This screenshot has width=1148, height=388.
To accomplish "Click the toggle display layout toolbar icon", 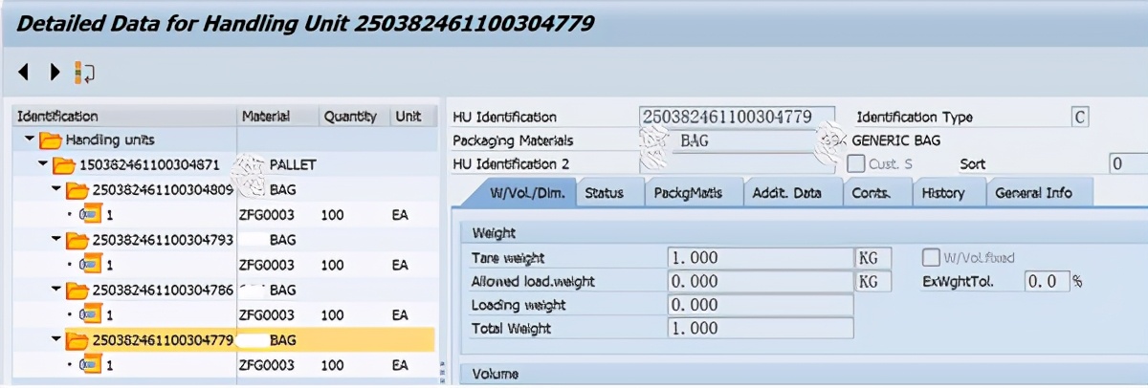I will [85, 73].
